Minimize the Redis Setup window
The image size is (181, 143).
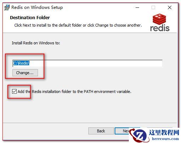point(137,7)
